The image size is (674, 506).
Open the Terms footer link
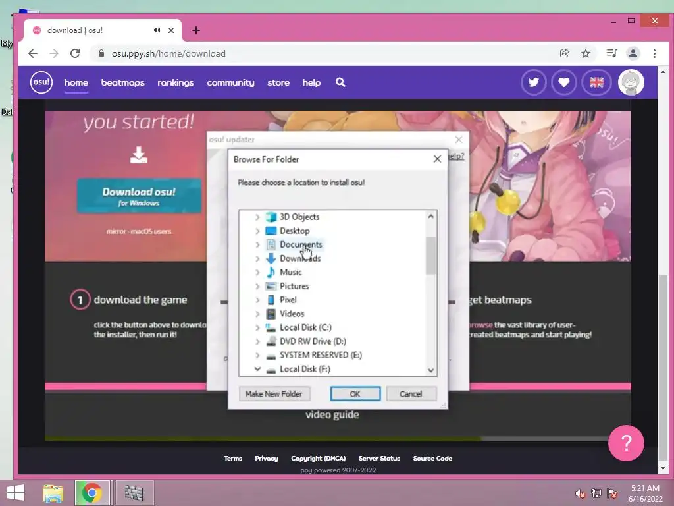point(233,459)
